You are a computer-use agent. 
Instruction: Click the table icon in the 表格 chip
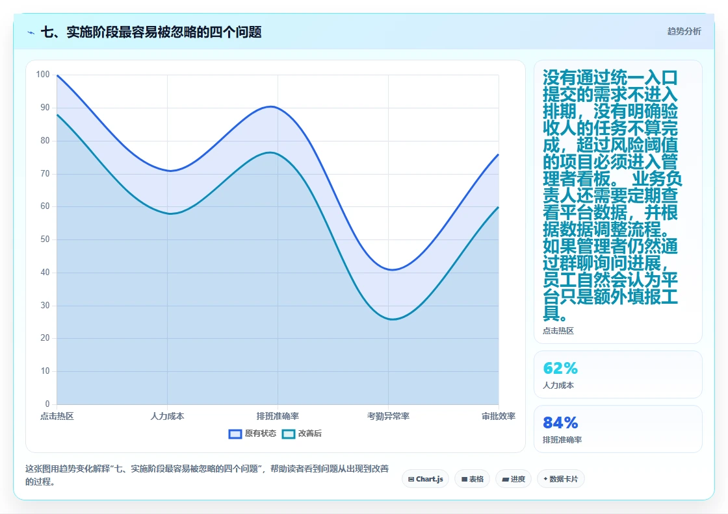click(x=464, y=479)
